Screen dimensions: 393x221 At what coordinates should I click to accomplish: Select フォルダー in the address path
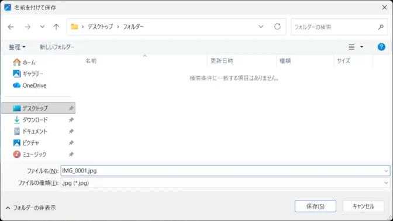pos(133,26)
